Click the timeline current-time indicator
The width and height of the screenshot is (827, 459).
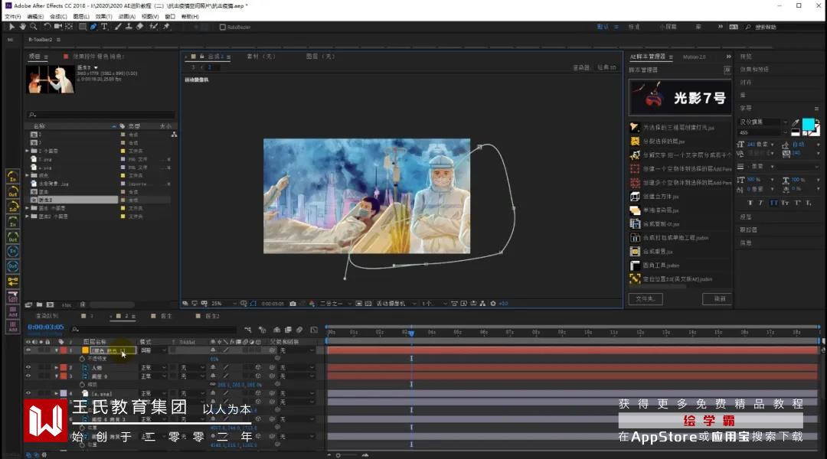(411, 333)
